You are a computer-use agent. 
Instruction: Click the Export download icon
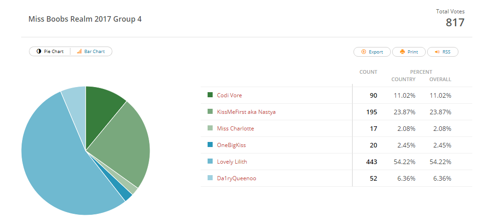pyautogui.click(x=364, y=52)
